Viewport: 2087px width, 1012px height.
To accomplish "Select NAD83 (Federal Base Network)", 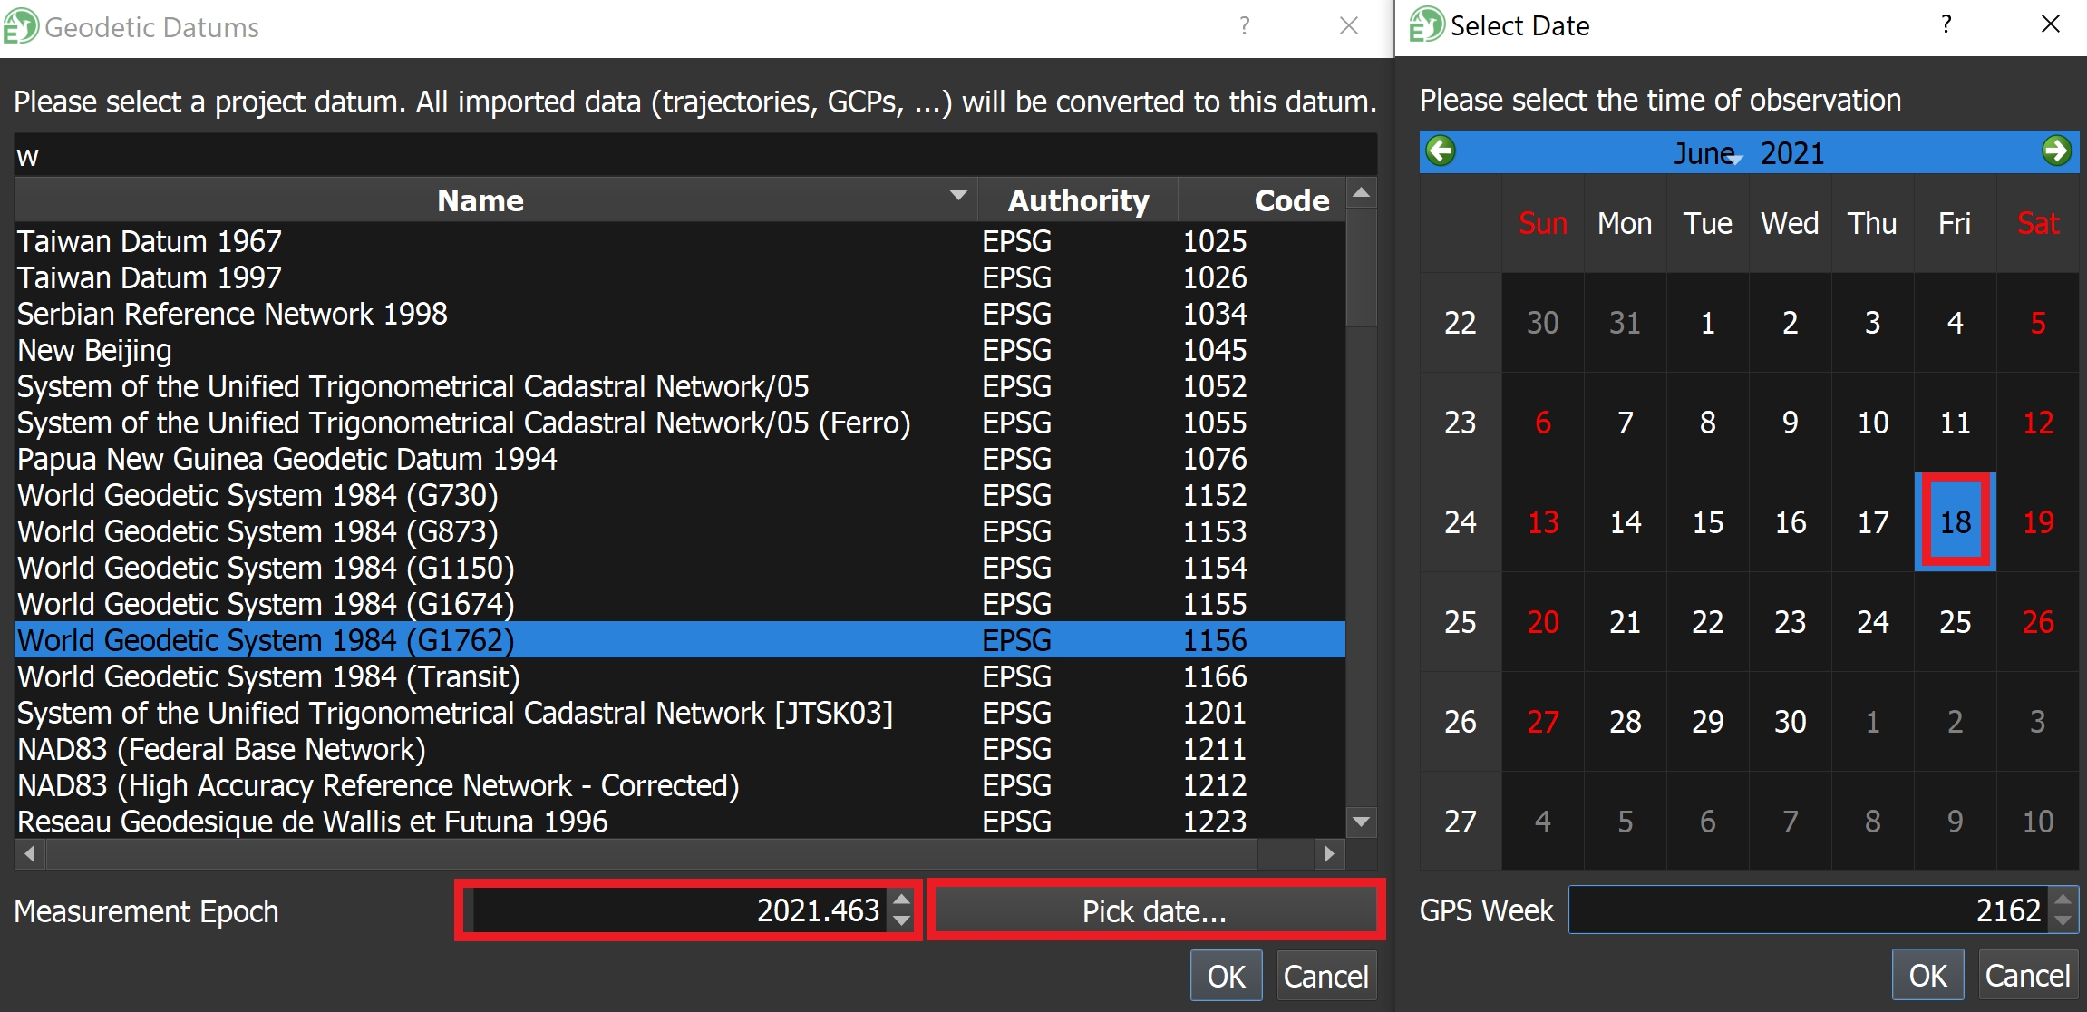I will click(679, 749).
